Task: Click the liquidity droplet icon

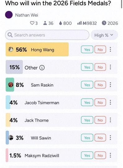Action: (x=61, y=23)
